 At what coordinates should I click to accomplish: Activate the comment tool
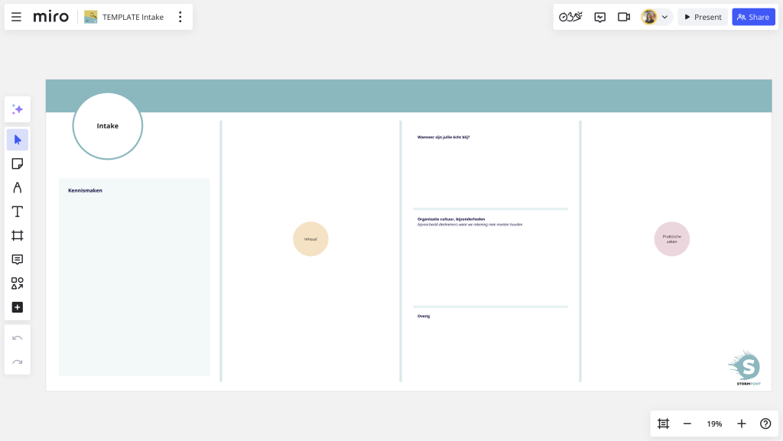pyautogui.click(x=18, y=259)
